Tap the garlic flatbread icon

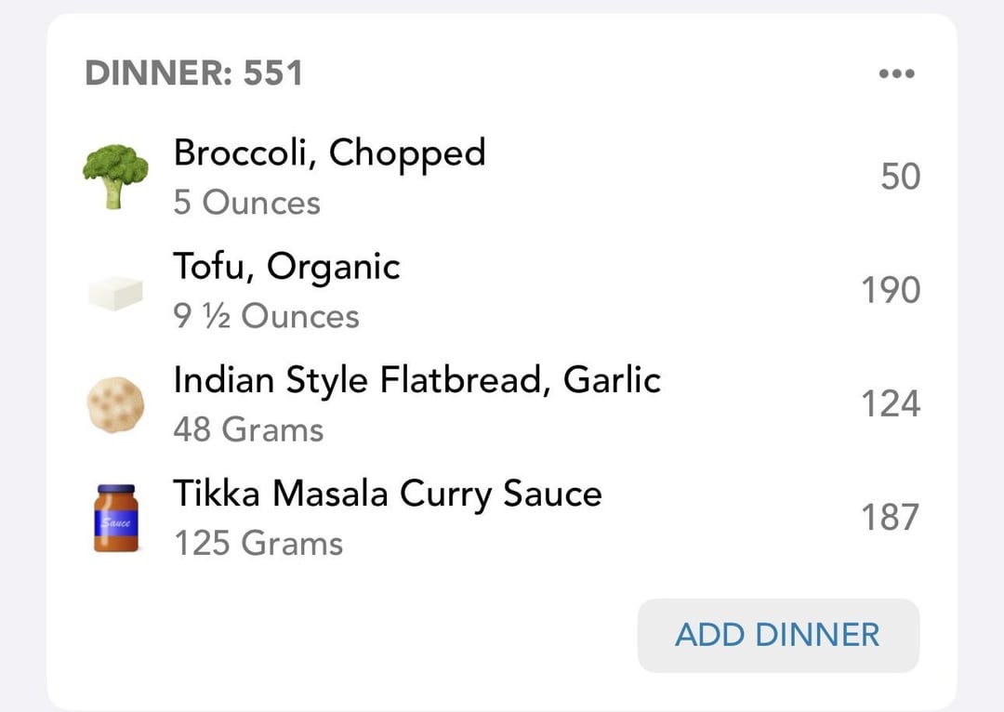pyautogui.click(x=115, y=404)
